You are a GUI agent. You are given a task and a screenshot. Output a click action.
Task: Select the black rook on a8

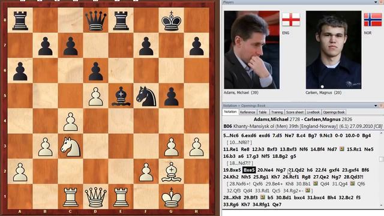20,20
